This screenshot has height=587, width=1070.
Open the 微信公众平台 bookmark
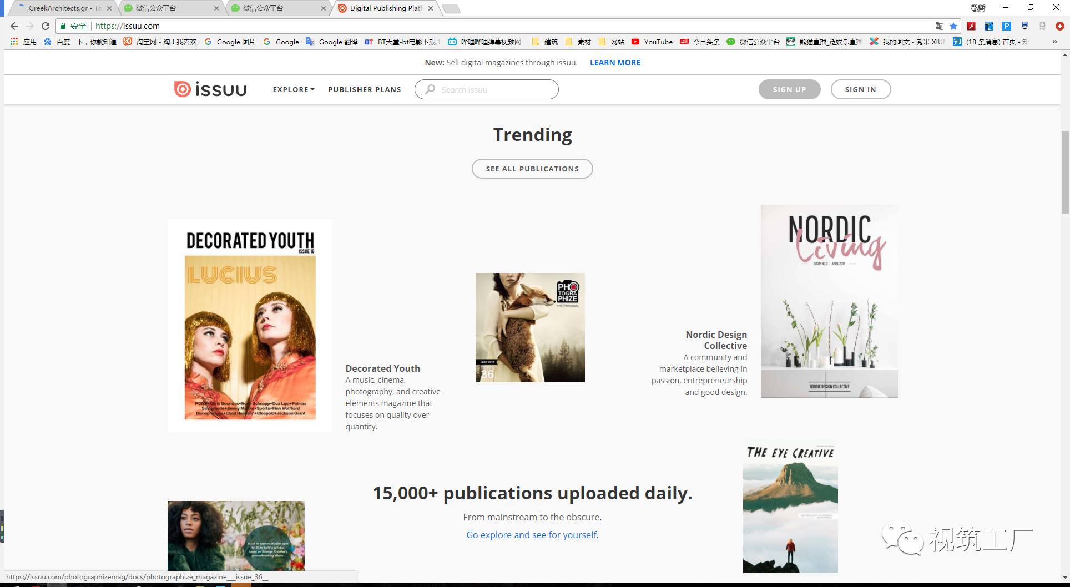click(x=753, y=42)
